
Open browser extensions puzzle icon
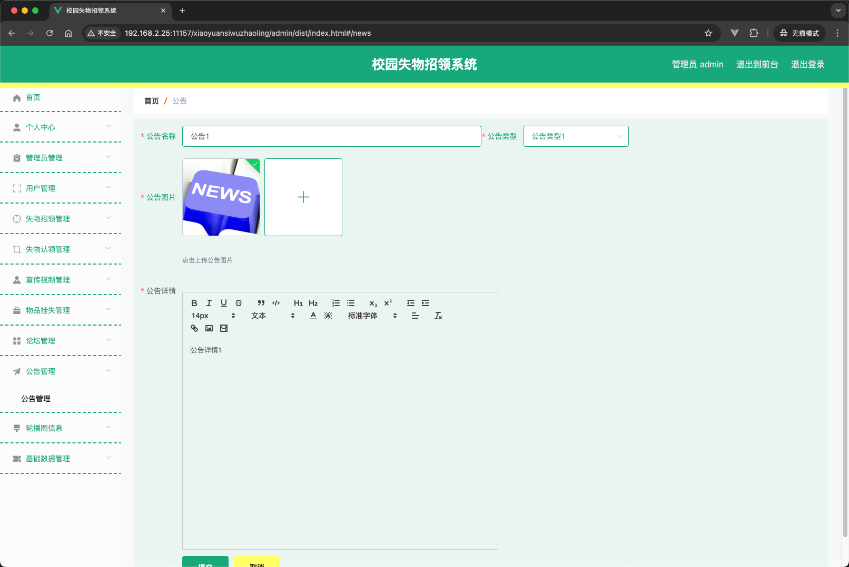(754, 33)
